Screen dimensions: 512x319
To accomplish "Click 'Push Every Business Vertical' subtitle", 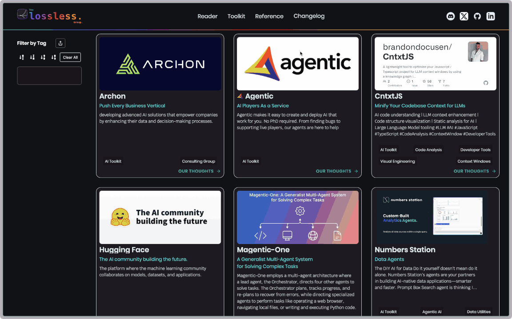I will (132, 106).
